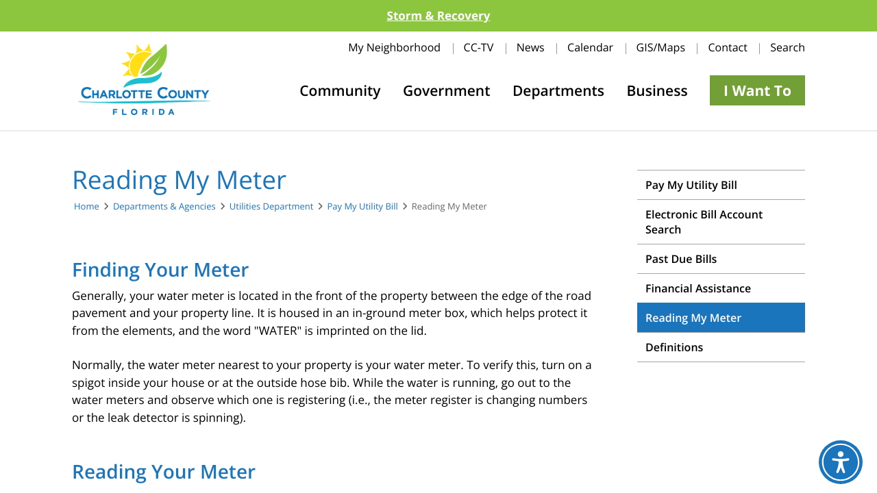Open the Community navigation menu
The width and height of the screenshot is (877, 493).
tap(340, 90)
